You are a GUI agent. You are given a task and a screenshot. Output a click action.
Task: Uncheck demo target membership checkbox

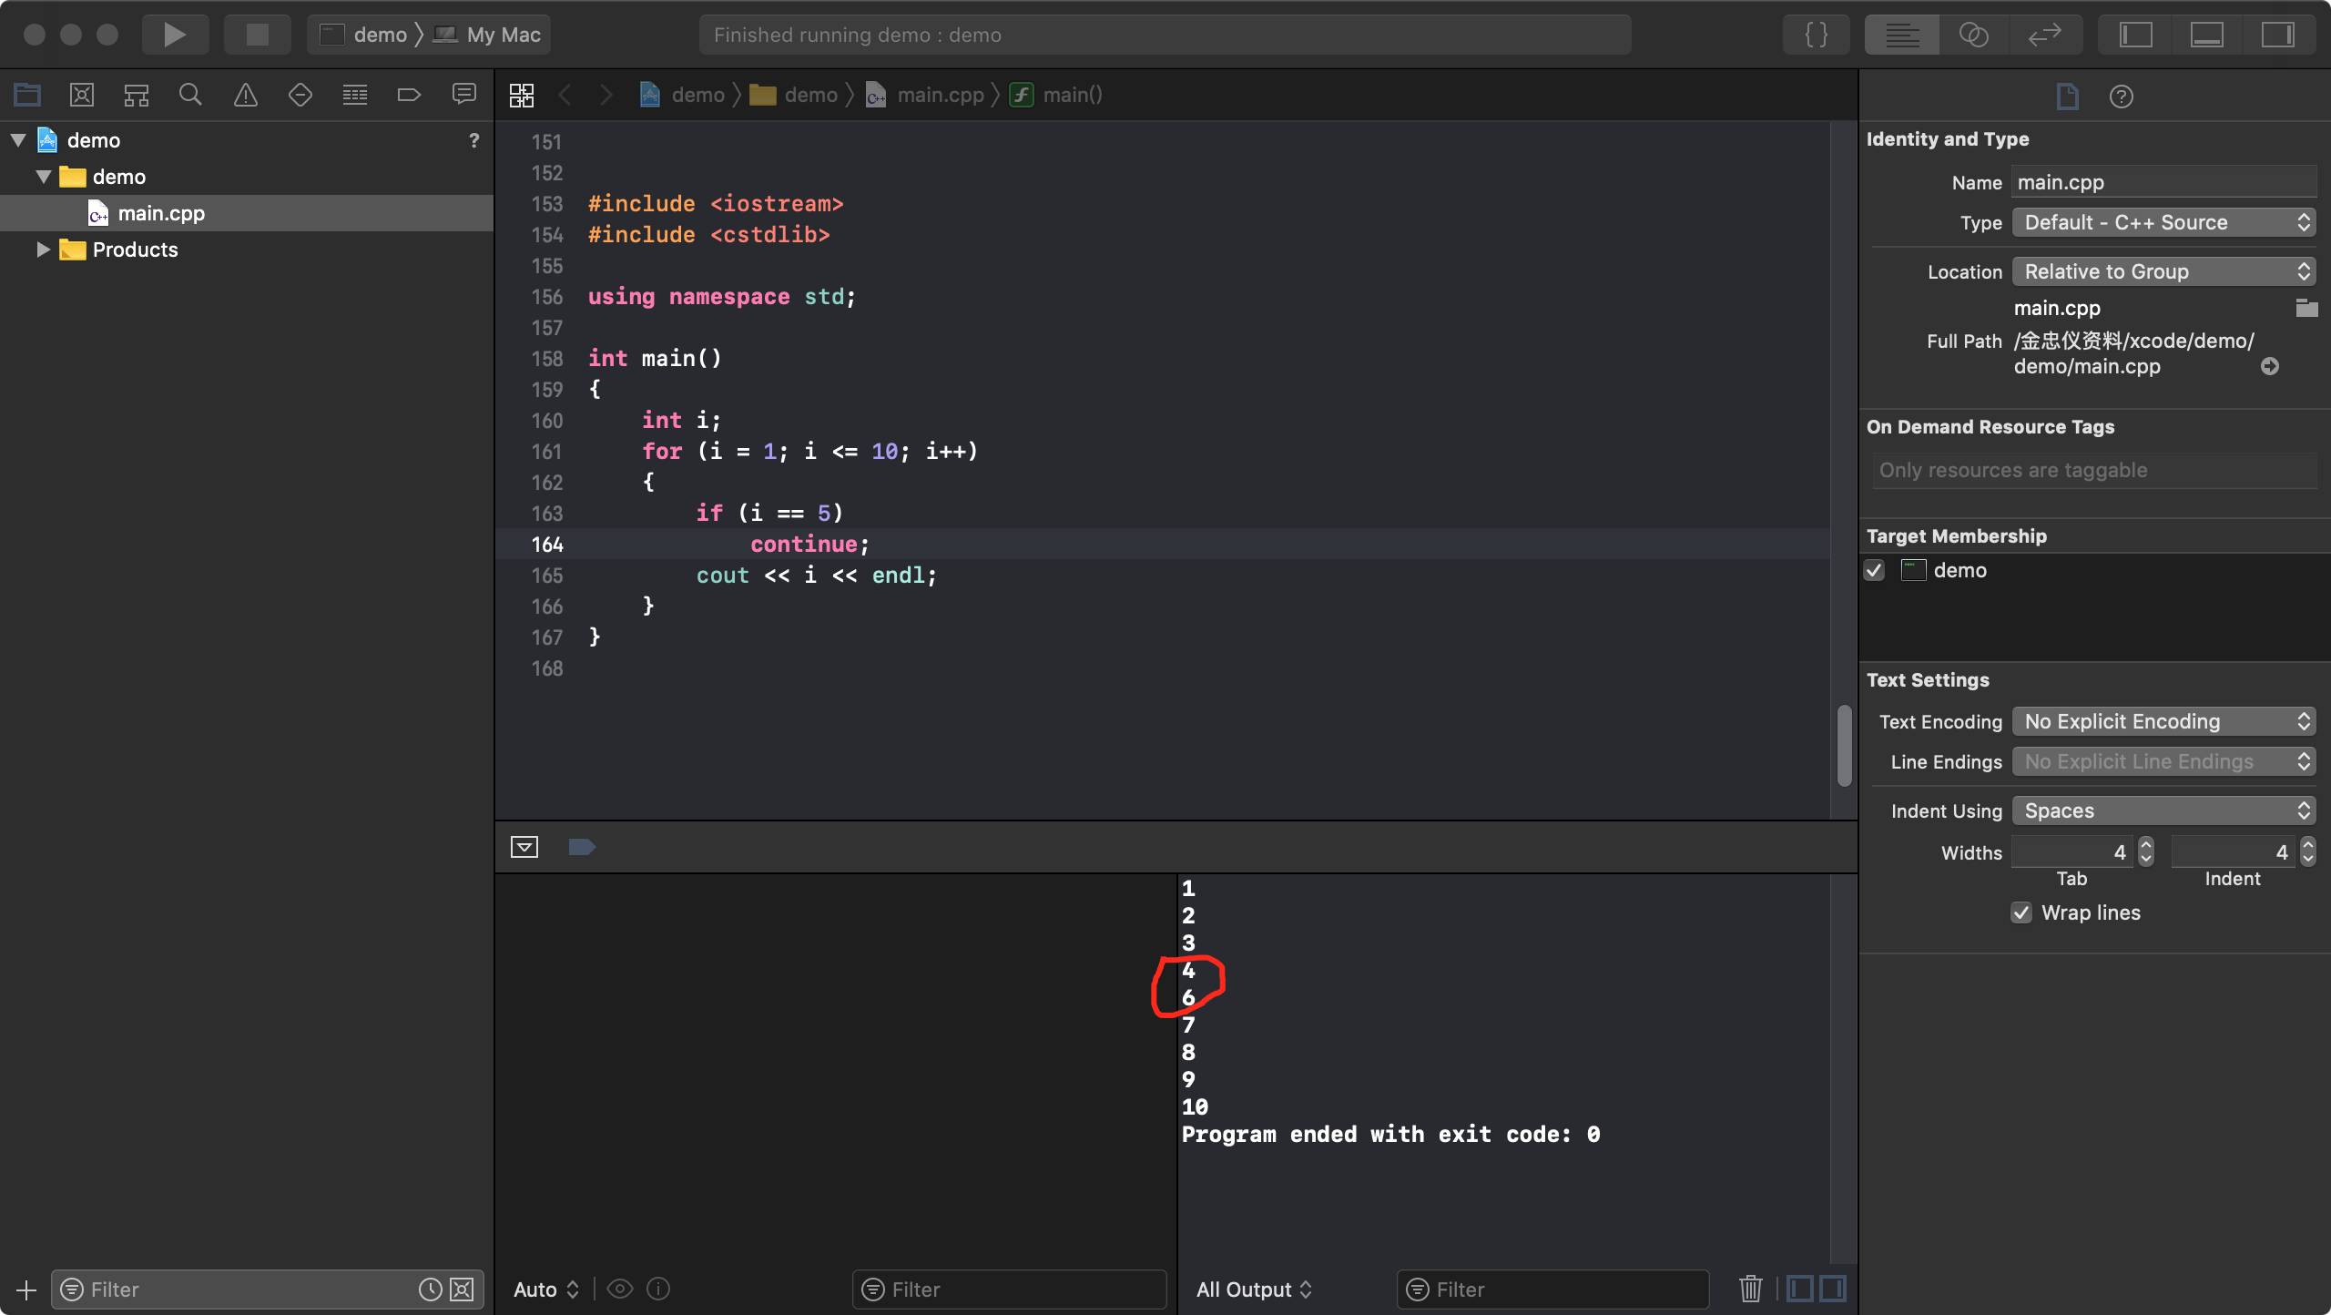click(x=1875, y=571)
